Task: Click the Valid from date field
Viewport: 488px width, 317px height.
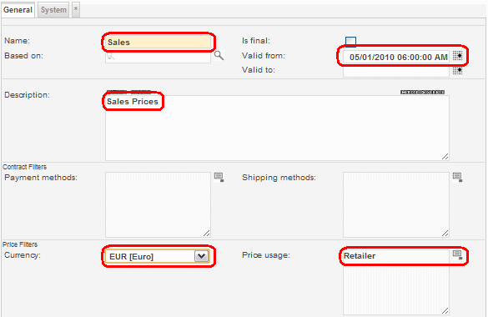Action: click(x=396, y=57)
